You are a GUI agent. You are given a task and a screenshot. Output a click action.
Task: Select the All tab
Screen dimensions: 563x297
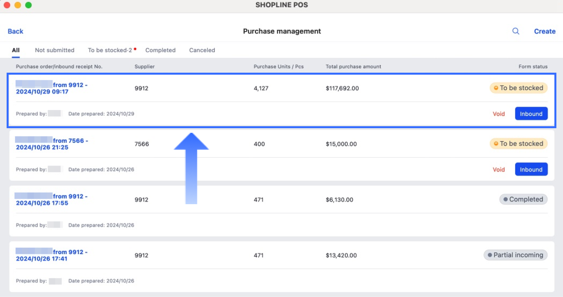click(x=16, y=50)
